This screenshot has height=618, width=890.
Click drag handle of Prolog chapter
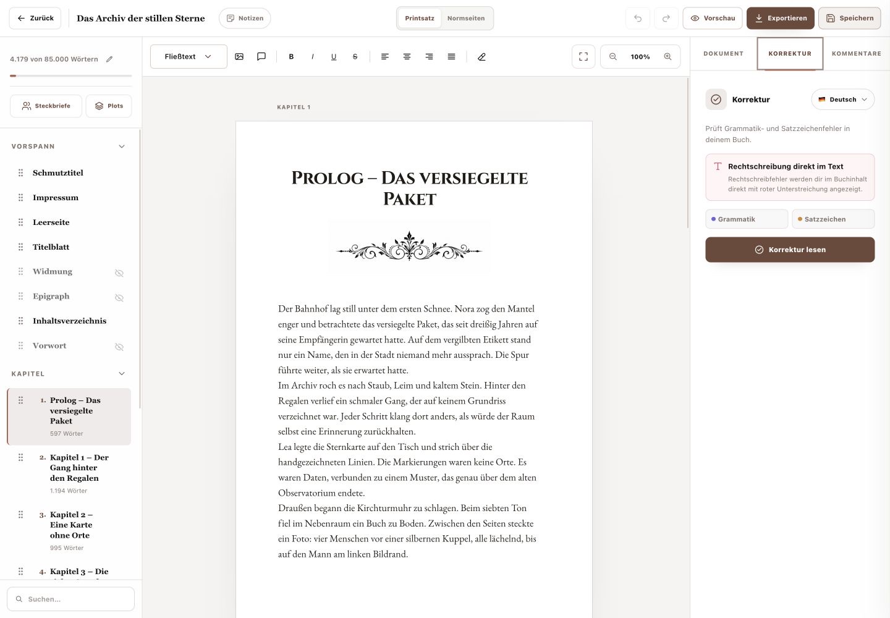pos(20,400)
